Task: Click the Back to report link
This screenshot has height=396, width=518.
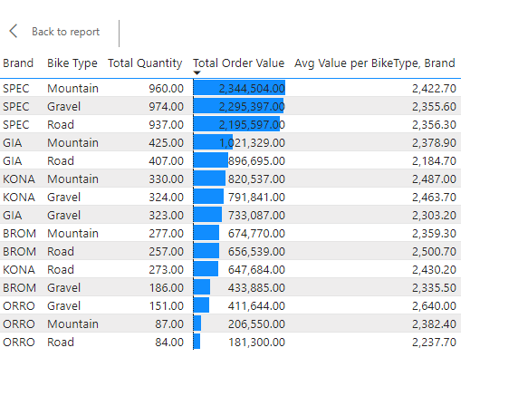Action: pyautogui.click(x=65, y=32)
